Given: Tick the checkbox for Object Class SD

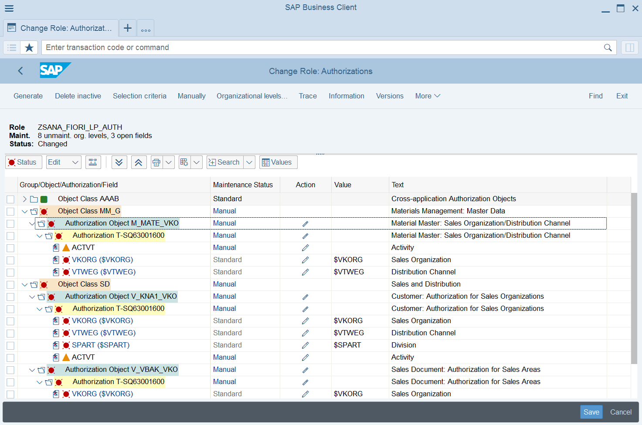Looking at the screenshot, I should (10, 284).
